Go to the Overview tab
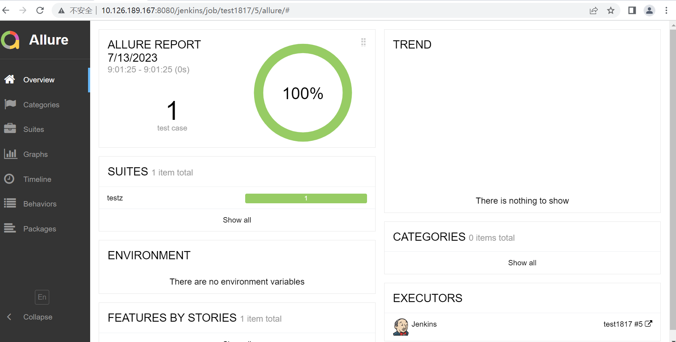Viewport: 676px width, 342px height. click(39, 80)
